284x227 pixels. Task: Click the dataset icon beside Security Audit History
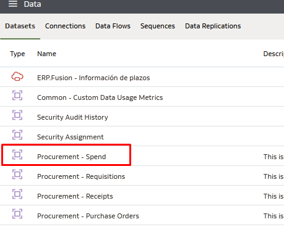click(17, 115)
